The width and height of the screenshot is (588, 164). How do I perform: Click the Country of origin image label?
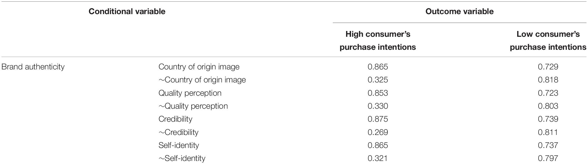coord(199,67)
